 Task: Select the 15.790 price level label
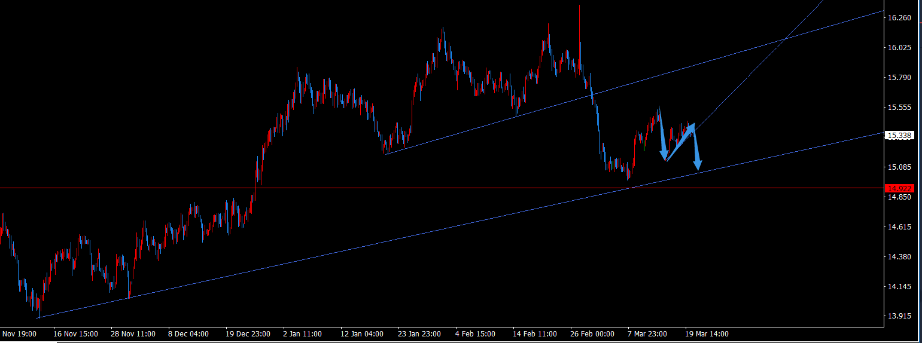point(900,78)
